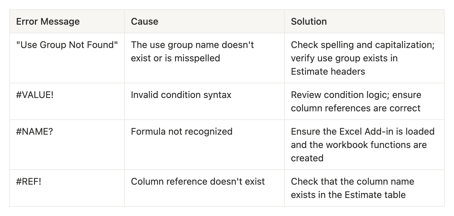454x216 pixels.
Task: Click the words "Estimate headers"
Action: [x=328, y=72]
